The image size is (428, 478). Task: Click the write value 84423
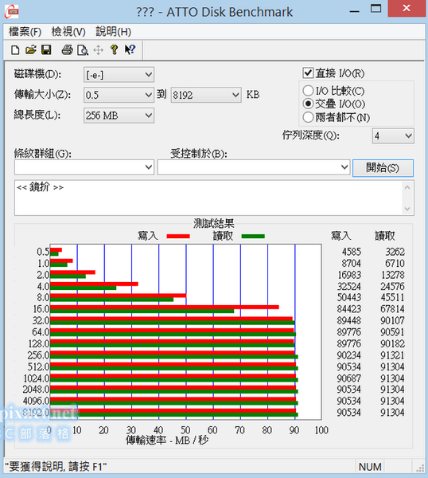tap(349, 309)
